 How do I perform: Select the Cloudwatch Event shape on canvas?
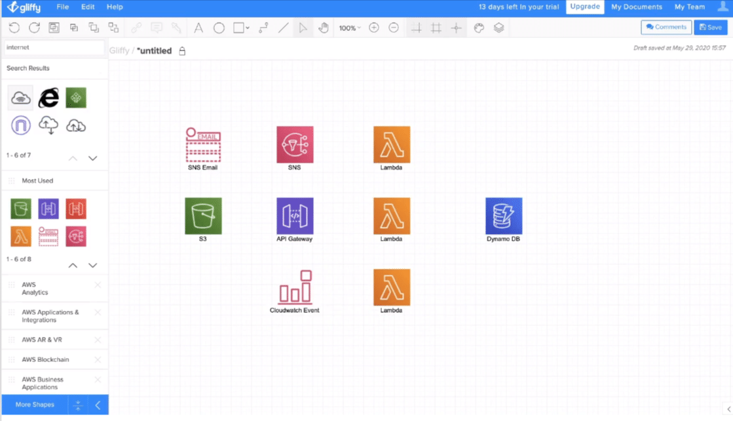click(295, 287)
